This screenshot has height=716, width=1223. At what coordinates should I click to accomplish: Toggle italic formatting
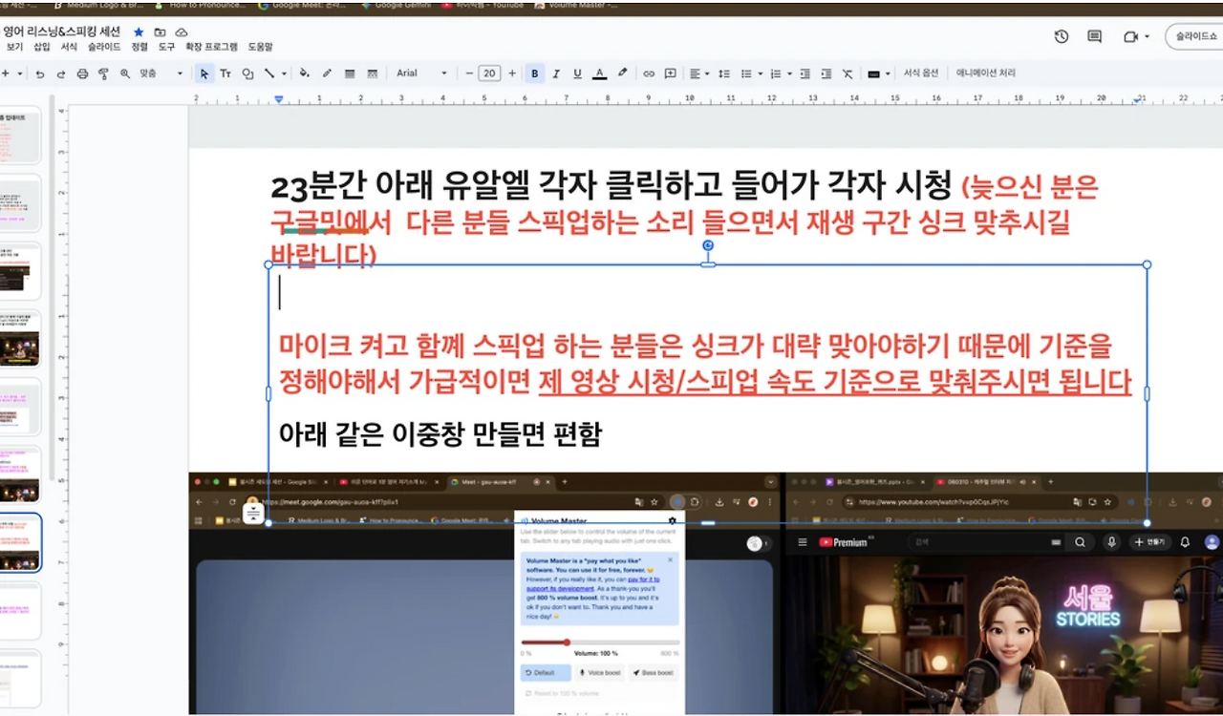tap(554, 74)
